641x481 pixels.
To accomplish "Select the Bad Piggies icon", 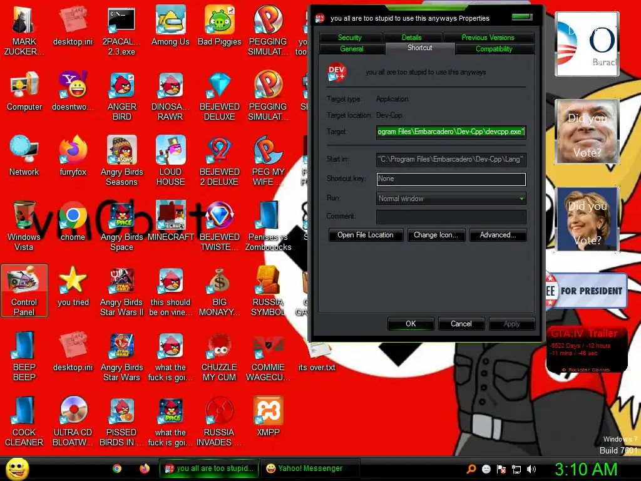I will point(220,26).
